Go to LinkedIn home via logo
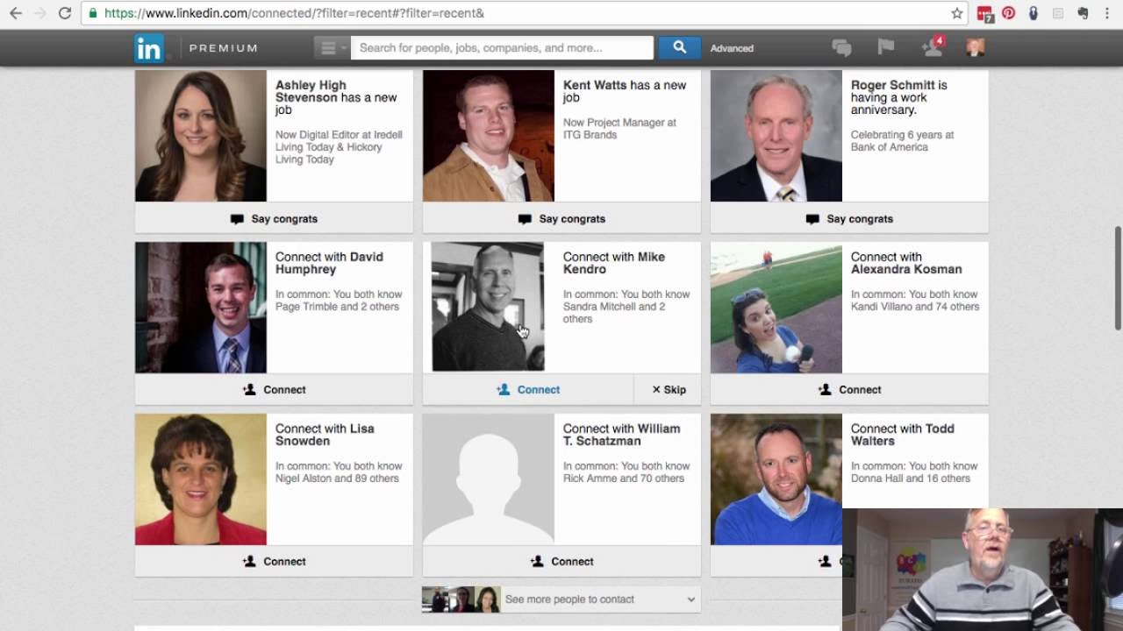Image resolution: width=1123 pixels, height=631 pixels. pyautogui.click(x=149, y=48)
